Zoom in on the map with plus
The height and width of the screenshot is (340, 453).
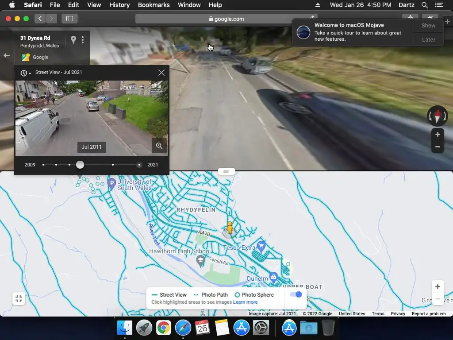438,286
